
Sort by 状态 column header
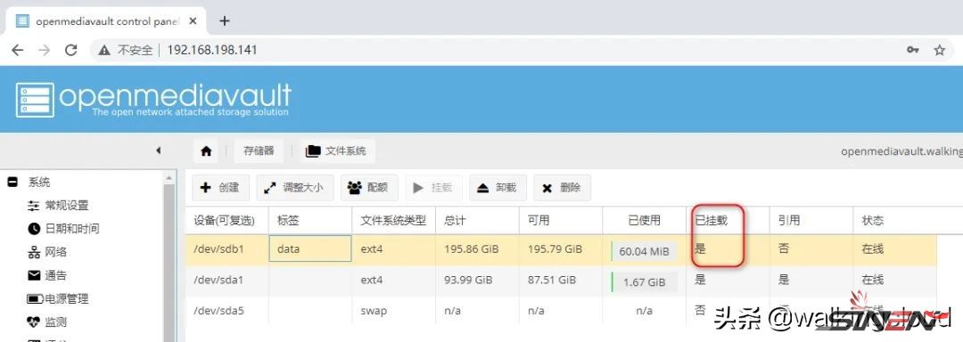click(x=895, y=221)
